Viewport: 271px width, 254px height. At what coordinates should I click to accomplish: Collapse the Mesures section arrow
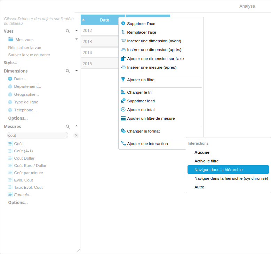(77, 126)
